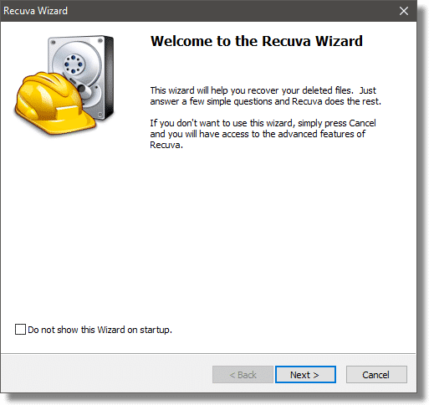This screenshot has width=429, height=405.
Task: Click the Next > button
Action: tap(305, 375)
